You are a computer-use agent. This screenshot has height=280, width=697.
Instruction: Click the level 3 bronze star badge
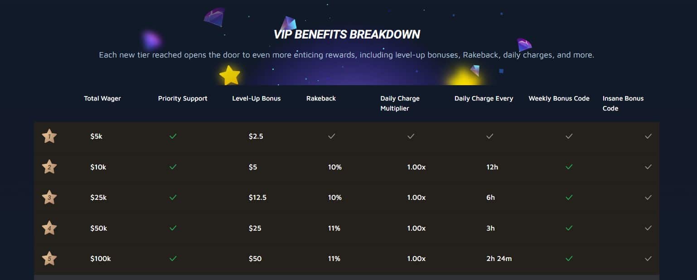49,198
